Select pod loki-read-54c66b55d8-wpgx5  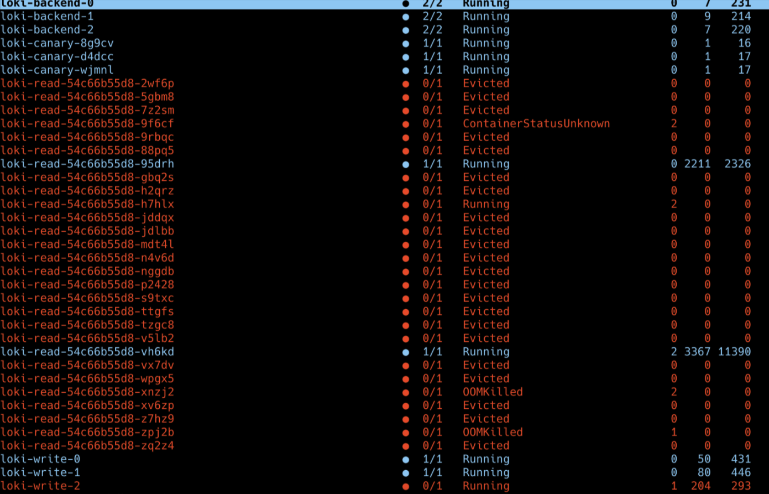(87, 378)
